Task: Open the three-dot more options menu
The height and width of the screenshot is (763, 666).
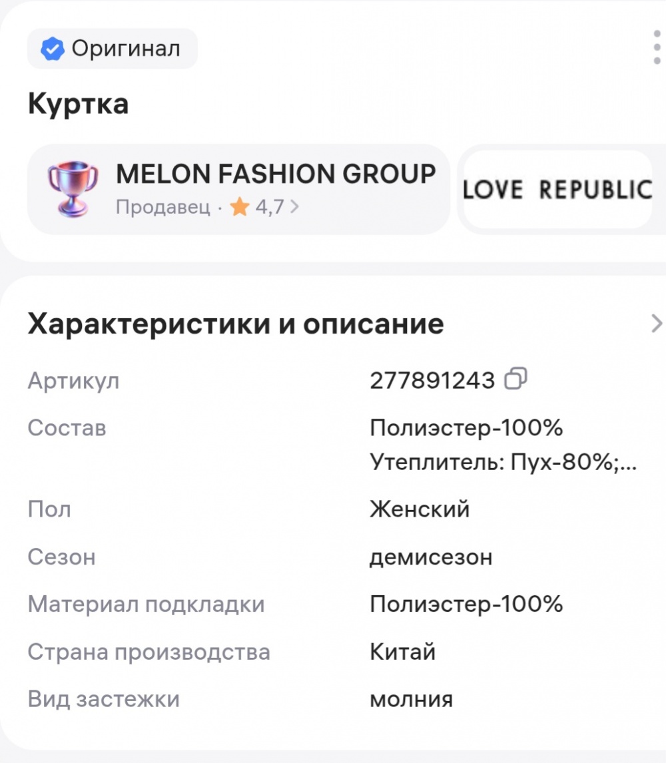Action: point(657,47)
